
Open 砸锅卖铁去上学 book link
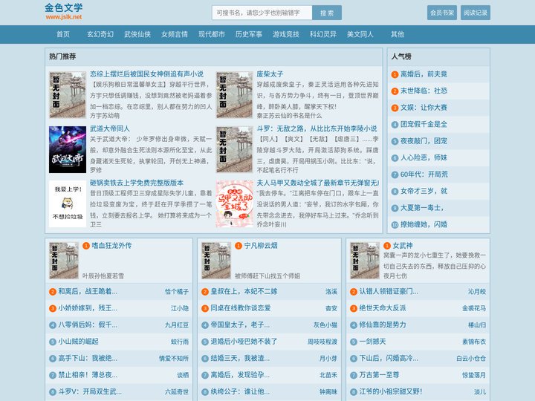click(x=137, y=183)
